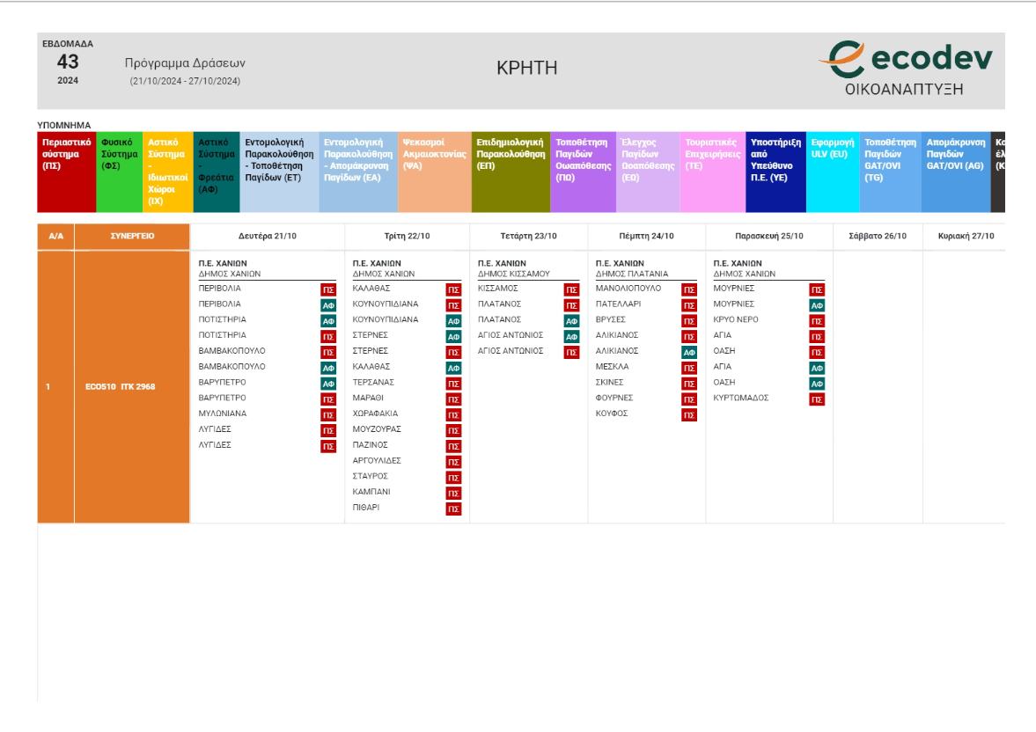Viewport: 1036px width, 732px height.
Task: Click the ΠΣ badge next to ΜΥΛΩΝΙΑΝΑ
Action: click(x=328, y=414)
